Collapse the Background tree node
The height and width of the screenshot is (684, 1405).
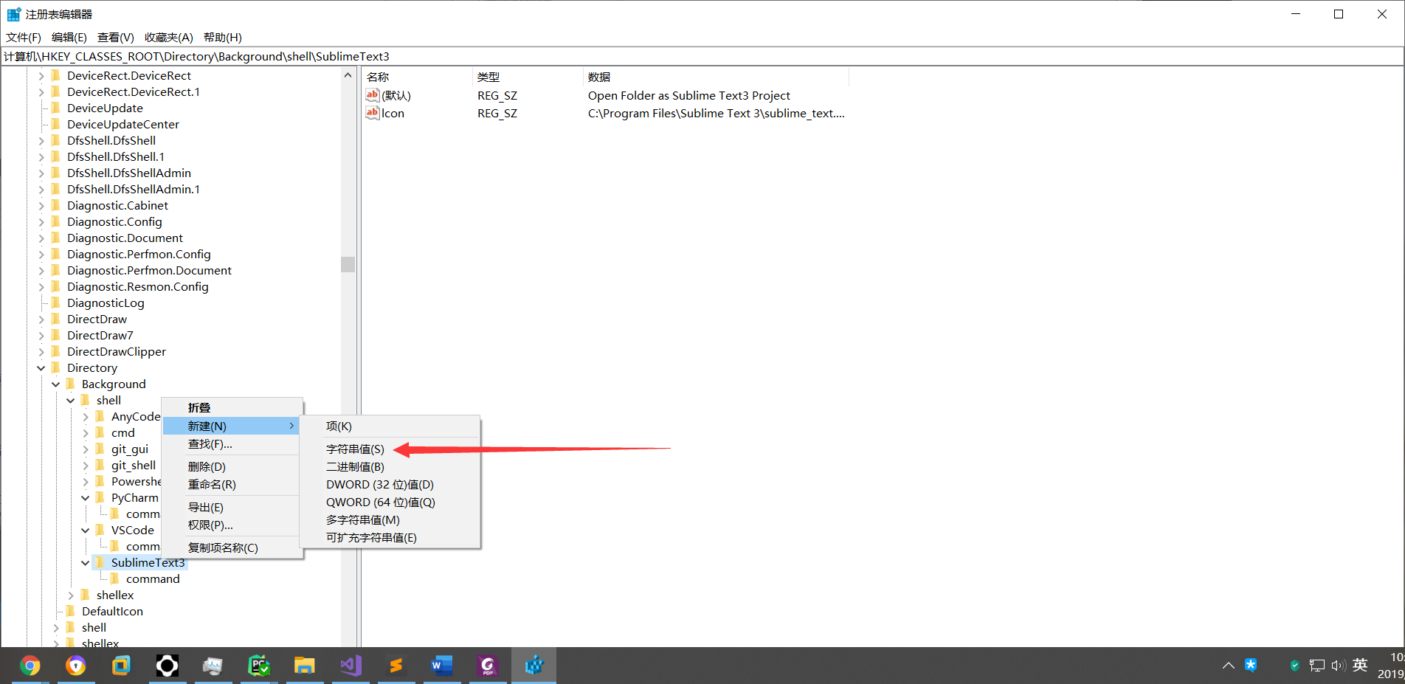tap(56, 384)
